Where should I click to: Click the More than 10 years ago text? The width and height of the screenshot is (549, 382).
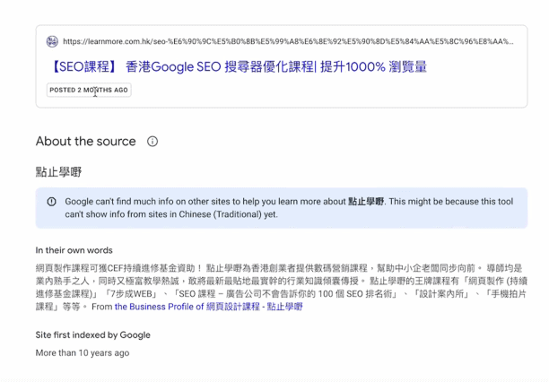(x=82, y=353)
